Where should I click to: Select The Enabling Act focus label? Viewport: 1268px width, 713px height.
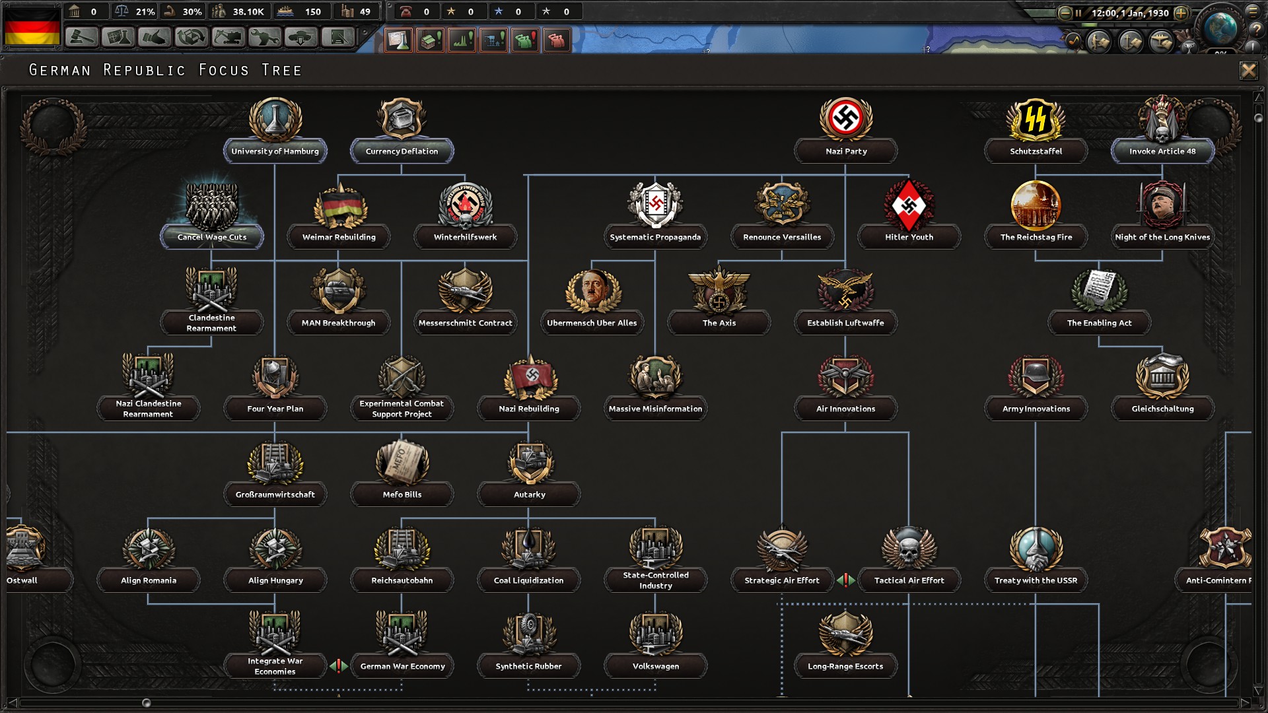[x=1099, y=323]
